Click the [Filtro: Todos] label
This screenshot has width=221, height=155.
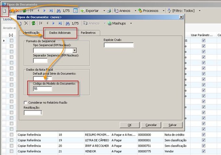click(183, 11)
